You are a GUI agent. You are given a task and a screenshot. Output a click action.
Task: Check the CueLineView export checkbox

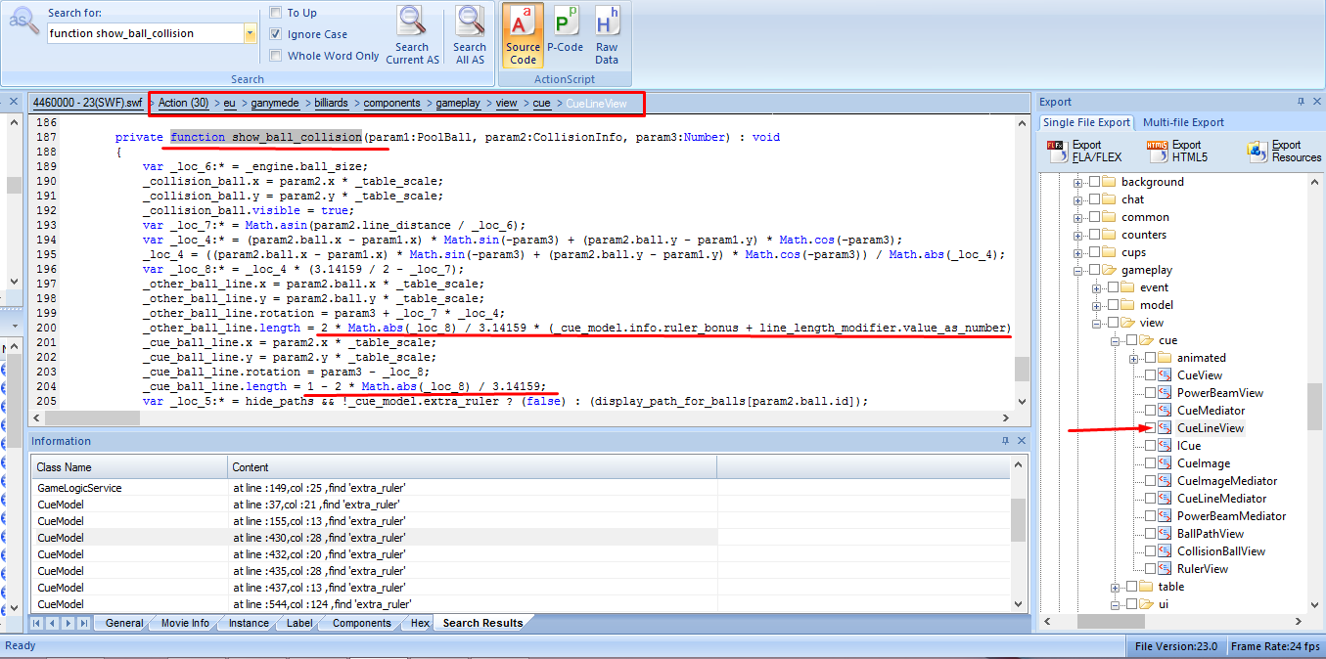[1150, 428]
